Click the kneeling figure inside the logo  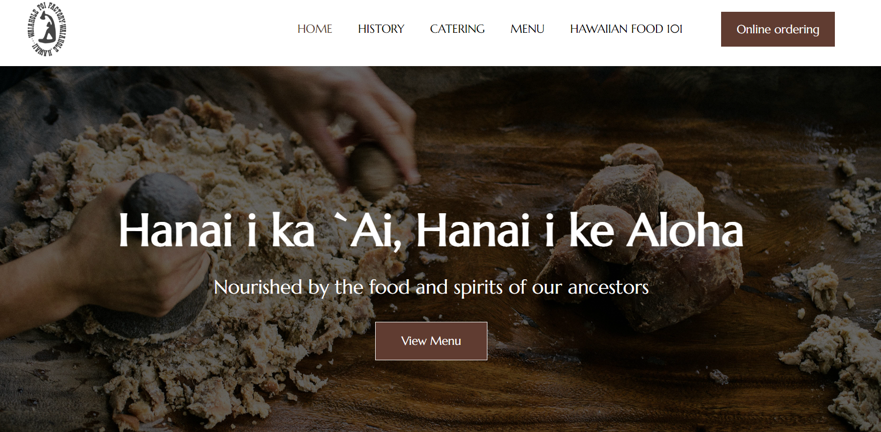pyautogui.click(x=47, y=30)
